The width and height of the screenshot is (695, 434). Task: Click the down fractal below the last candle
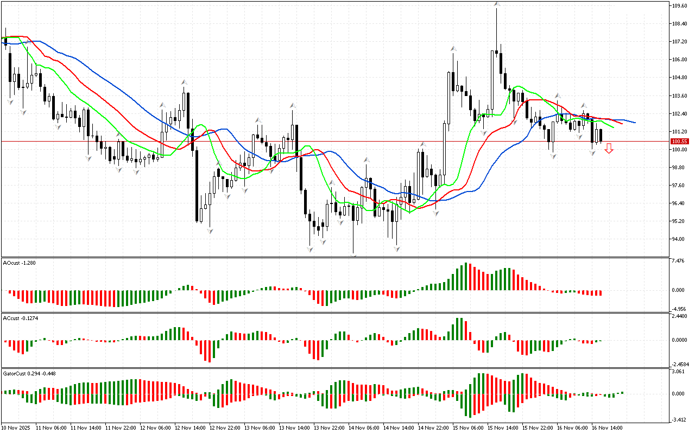593,154
